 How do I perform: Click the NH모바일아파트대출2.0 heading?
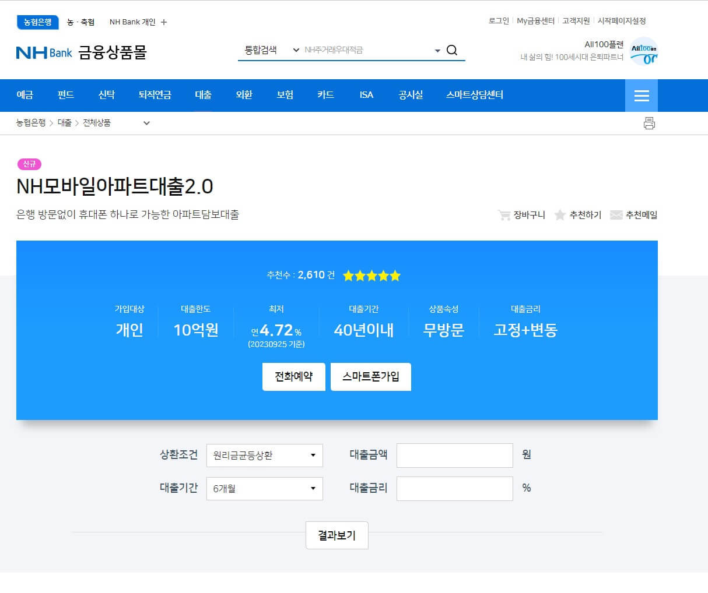(x=115, y=186)
